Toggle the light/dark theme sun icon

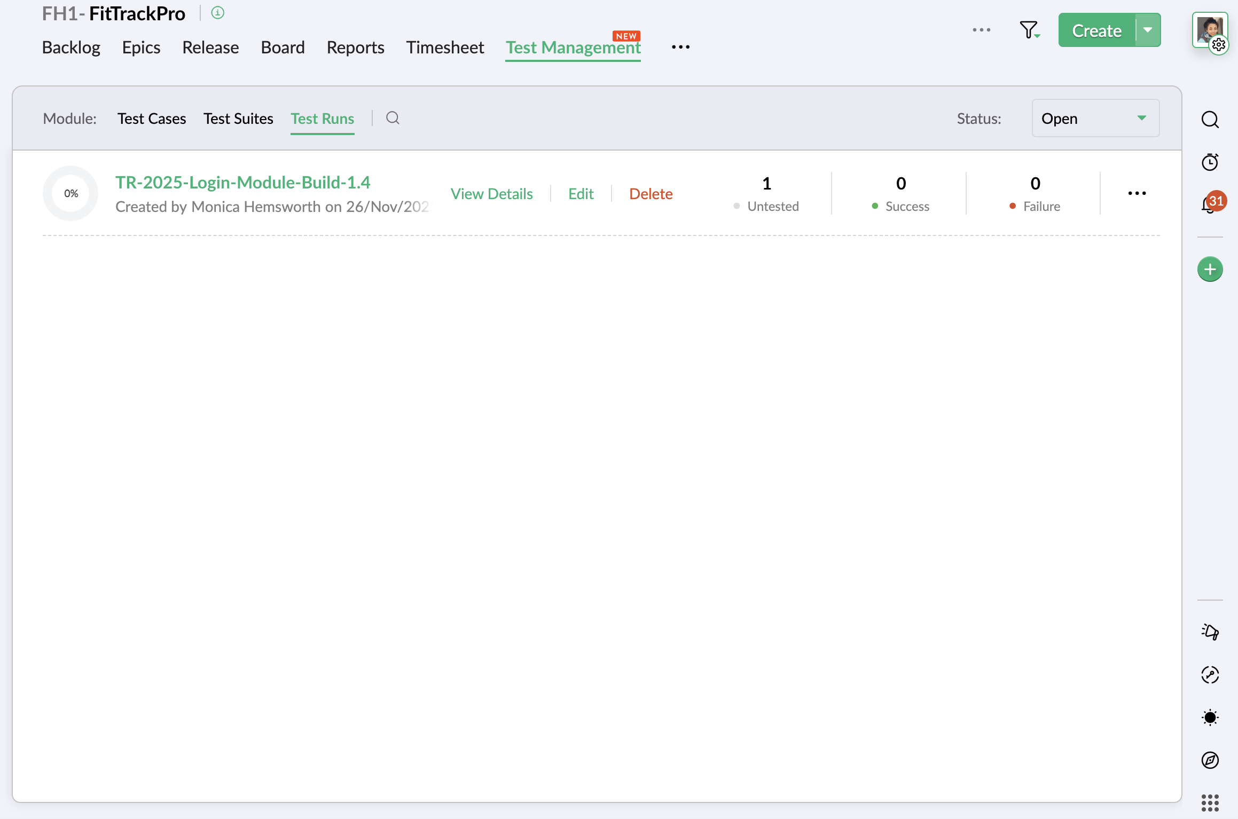coord(1210,718)
